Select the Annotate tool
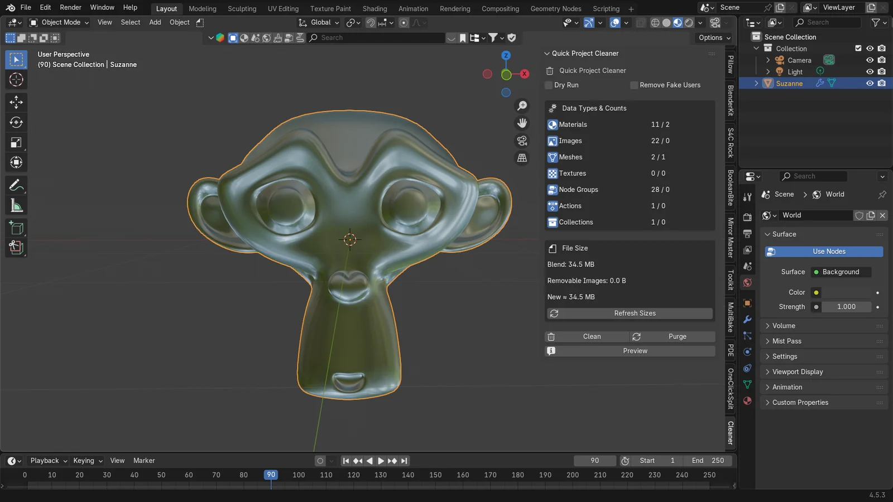Screen dimensions: 893x502 (16, 184)
